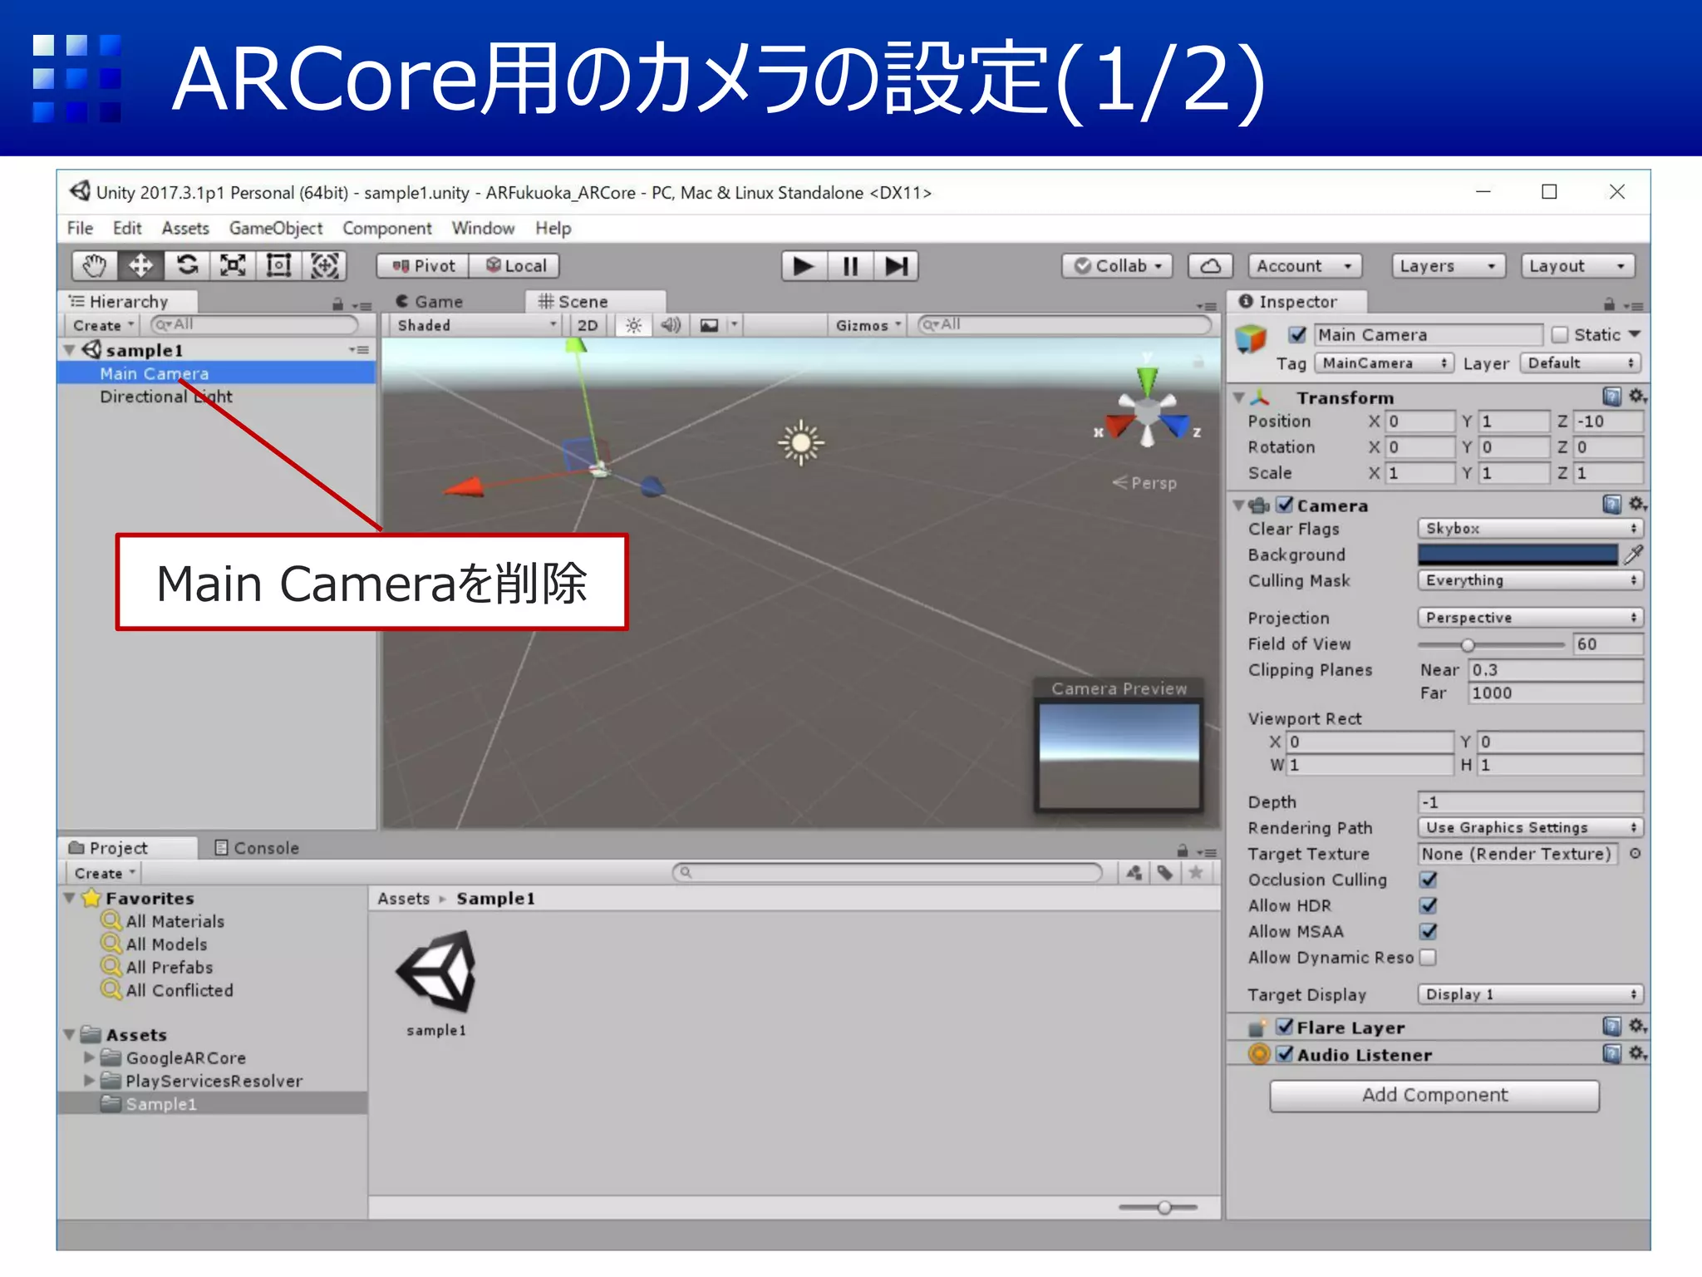Open Camera component gear menu
Viewport: 1702px width, 1277px height.
[1637, 505]
